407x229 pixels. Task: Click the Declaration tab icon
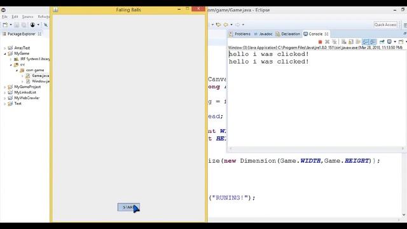(x=278, y=34)
